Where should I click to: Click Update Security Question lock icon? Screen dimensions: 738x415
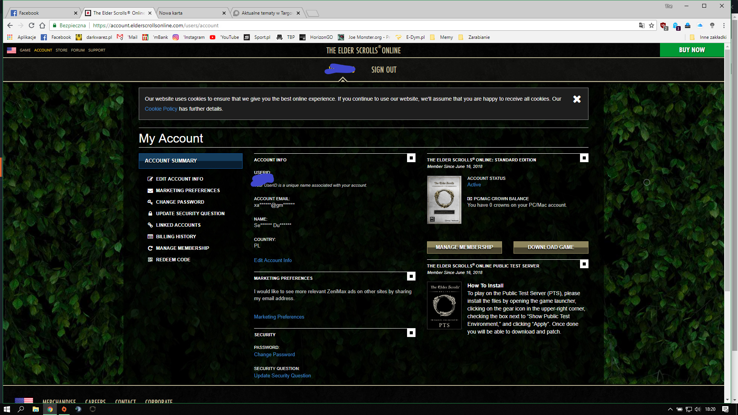[150, 214]
